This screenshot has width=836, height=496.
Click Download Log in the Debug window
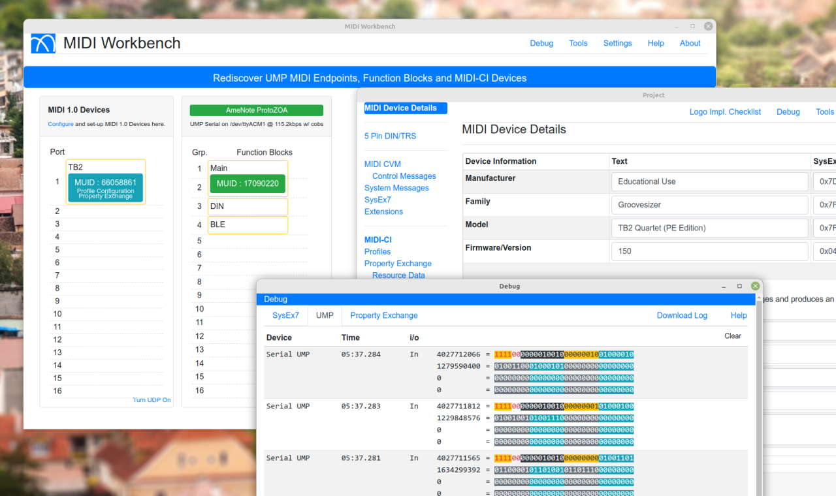point(682,315)
